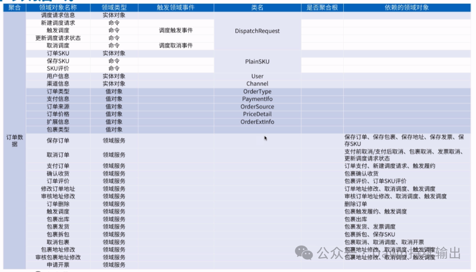The height and width of the screenshot is (272, 476).
Task: Select the 渠道信息 cell
Action: (58, 84)
